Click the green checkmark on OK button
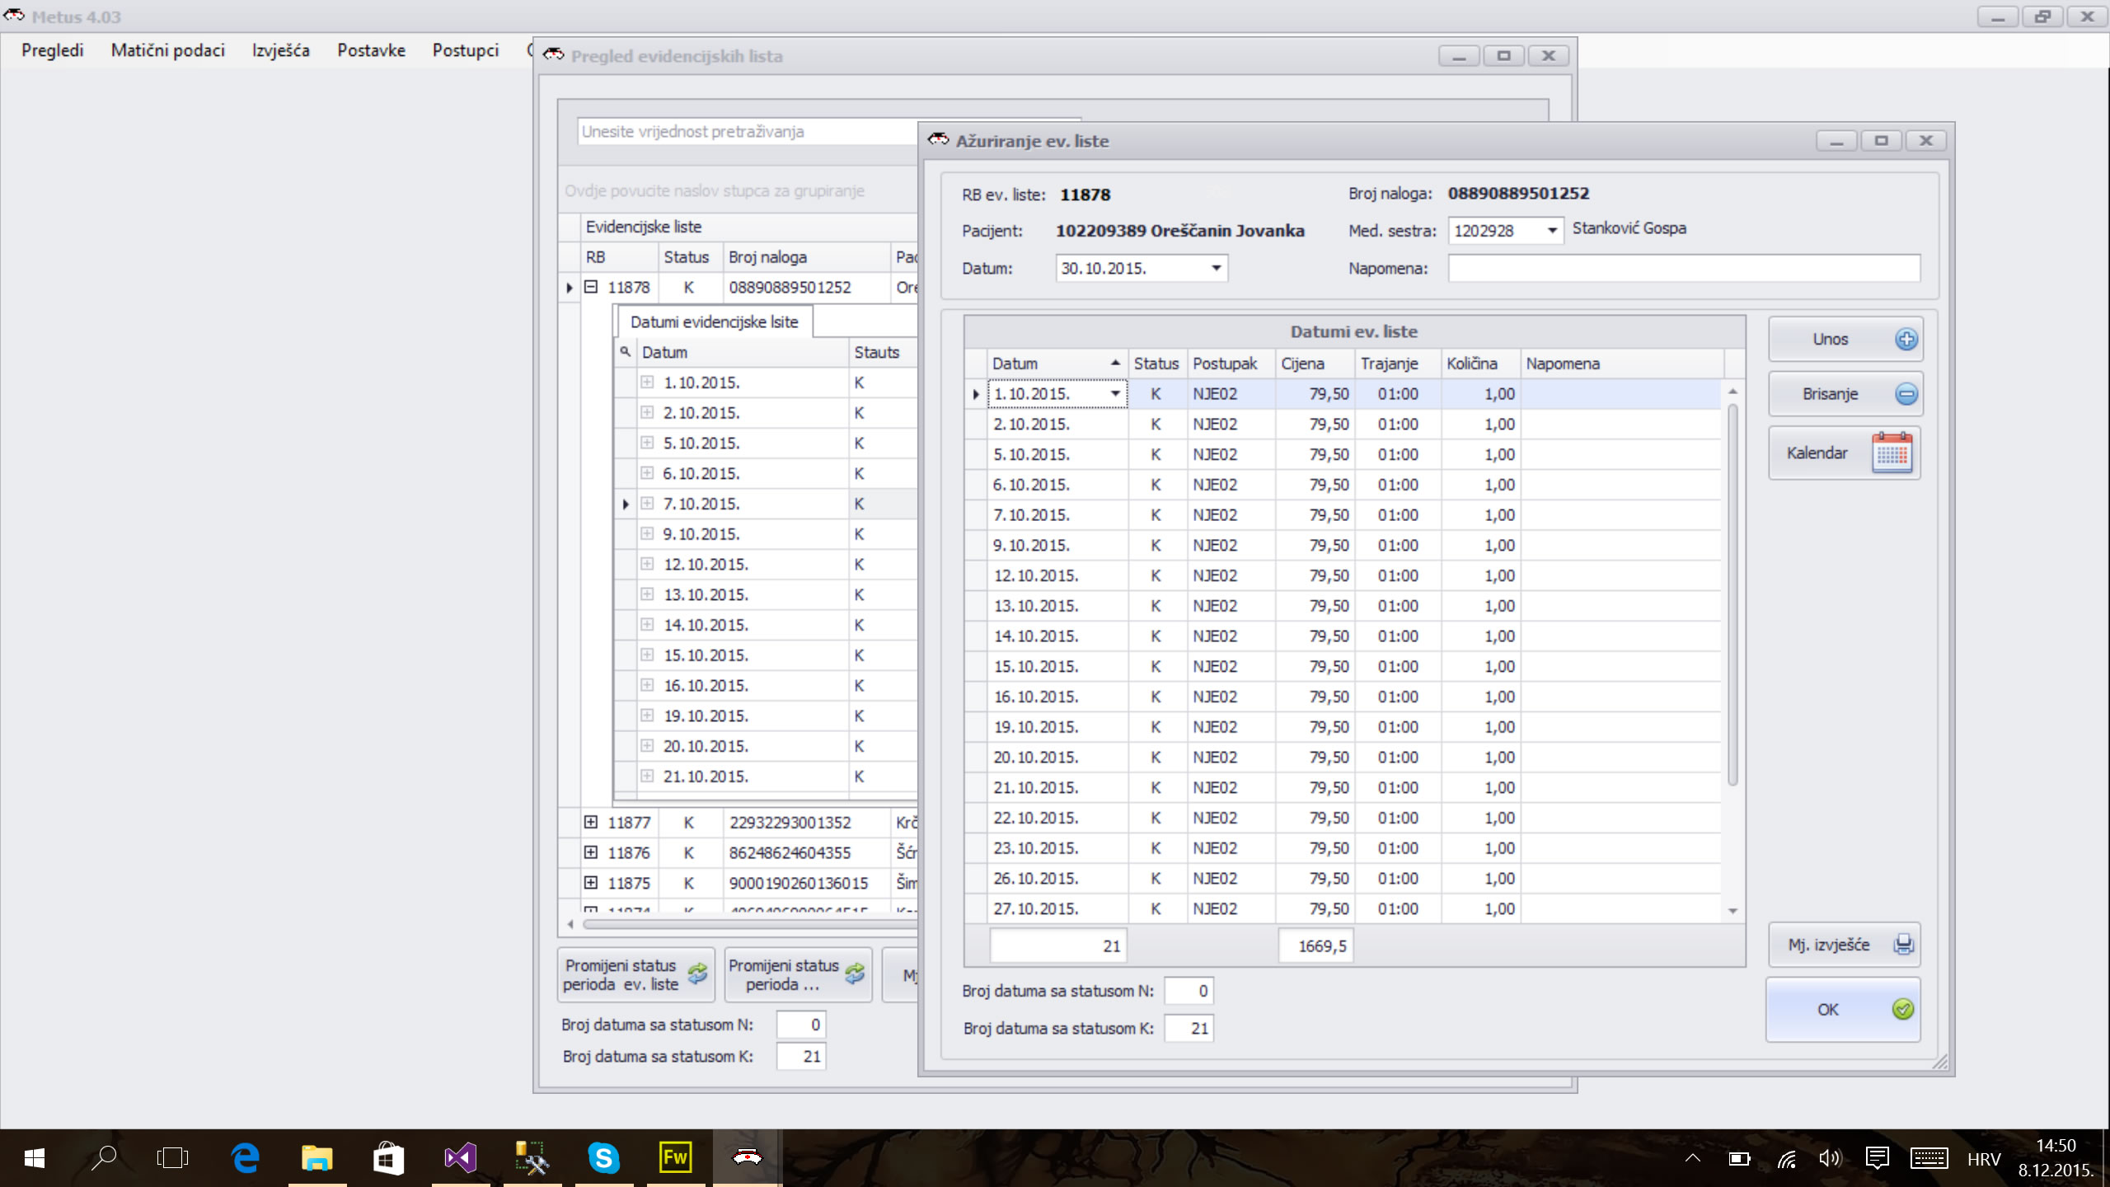 click(1902, 1009)
